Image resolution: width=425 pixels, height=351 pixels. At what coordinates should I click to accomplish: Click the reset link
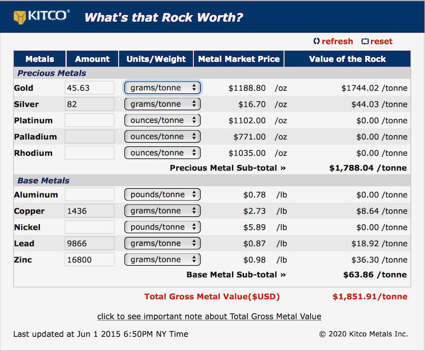pyautogui.click(x=381, y=41)
